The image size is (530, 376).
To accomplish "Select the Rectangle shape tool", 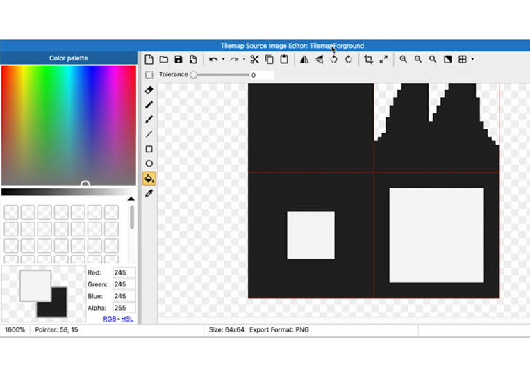I will pyautogui.click(x=149, y=149).
